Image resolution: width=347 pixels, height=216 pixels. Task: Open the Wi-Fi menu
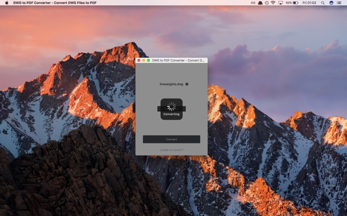(273, 3)
